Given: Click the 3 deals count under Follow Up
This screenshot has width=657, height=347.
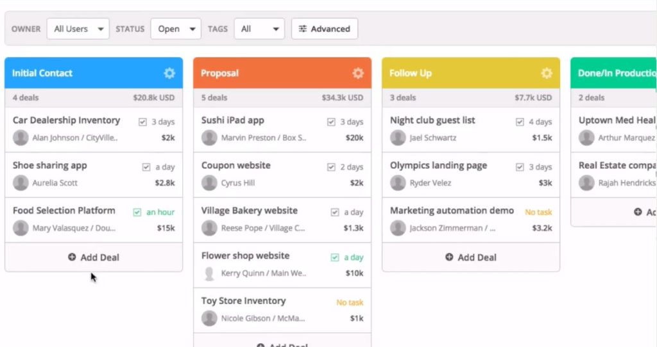Looking at the screenshot, I should pyautogui.click(x=403, y=97).
